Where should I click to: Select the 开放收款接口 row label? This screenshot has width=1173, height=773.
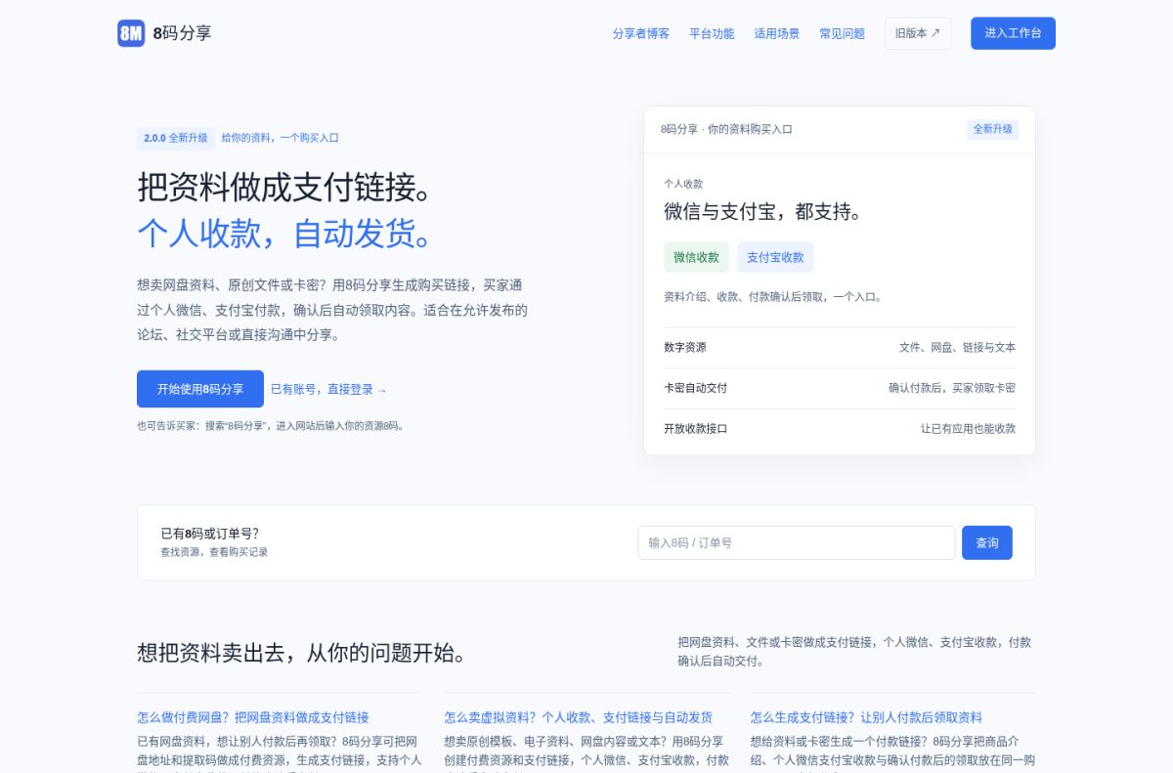pyautogui.click(x=695, y=428)
